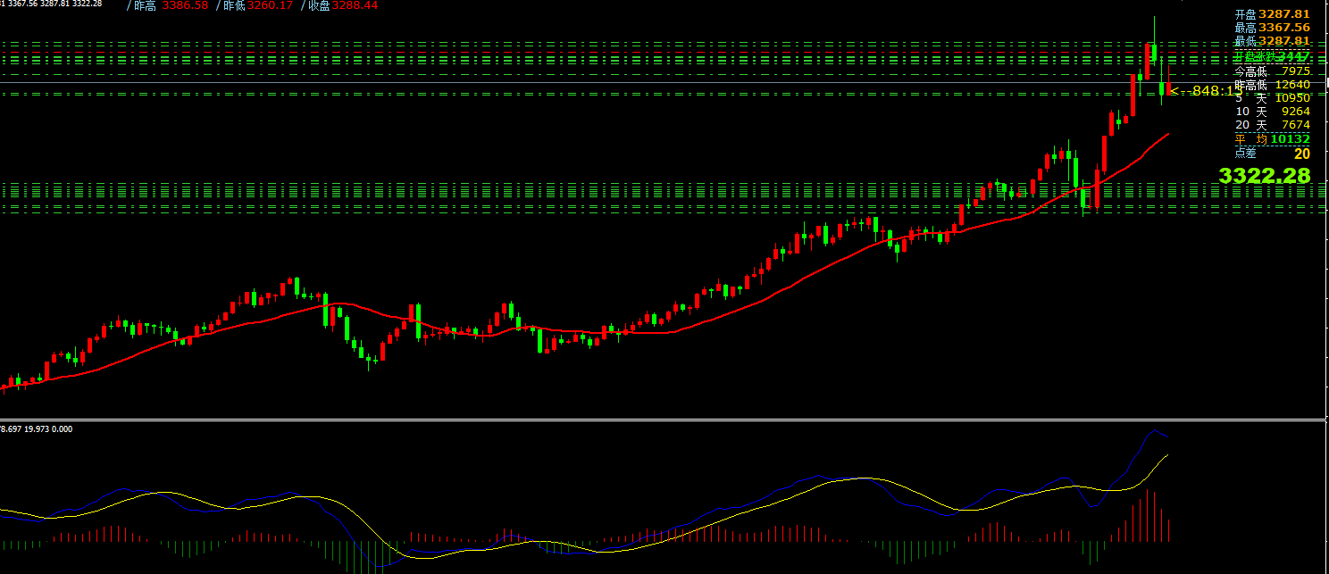Click the 收盘 3288.44 value in header
The height and width of the screenshot is (574, 1329).
[x=343, y=5]
